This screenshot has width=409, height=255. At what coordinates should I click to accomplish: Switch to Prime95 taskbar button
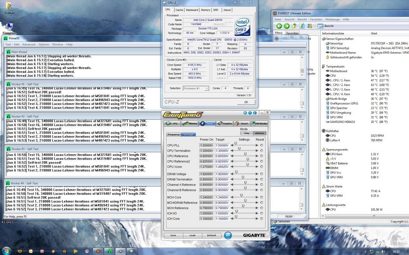pyautogui.click(x=109, y=251)
